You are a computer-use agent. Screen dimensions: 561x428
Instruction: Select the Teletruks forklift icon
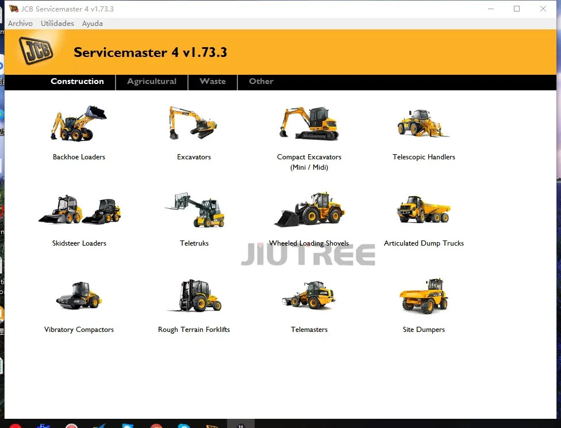pyautogui.click(x=194, y=209)
